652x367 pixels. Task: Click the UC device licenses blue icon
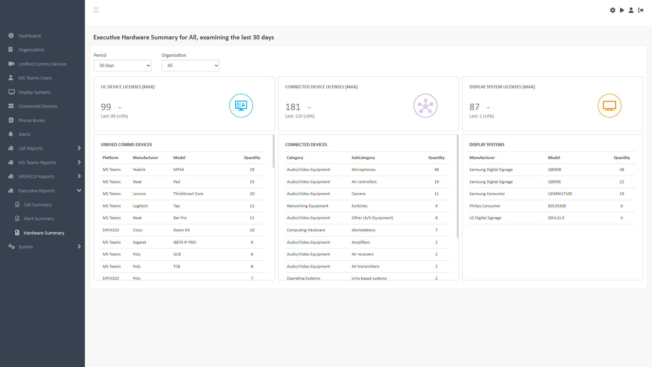(x=241, y=106)
